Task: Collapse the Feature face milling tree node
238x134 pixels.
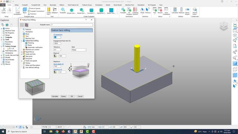Action: [22, 41]
